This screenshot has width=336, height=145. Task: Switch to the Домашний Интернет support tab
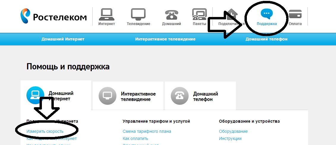56,96
